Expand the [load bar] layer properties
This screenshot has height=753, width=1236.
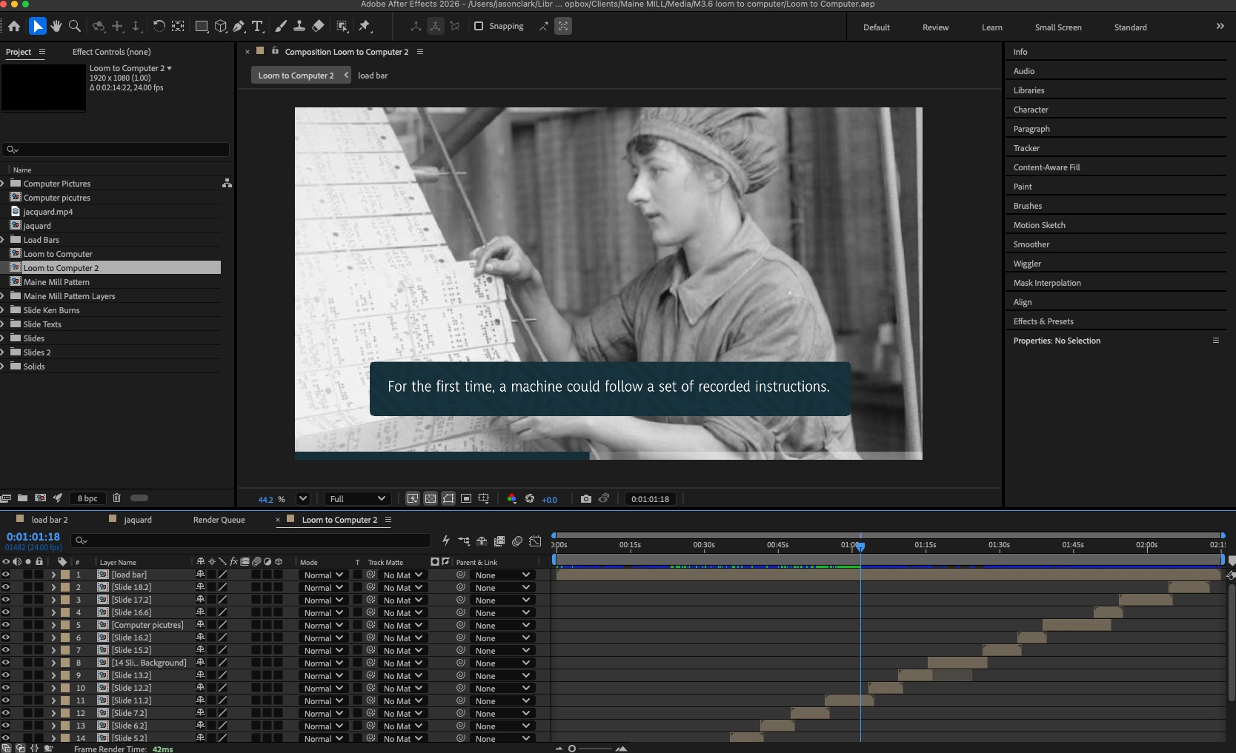[x=53, y=575]
